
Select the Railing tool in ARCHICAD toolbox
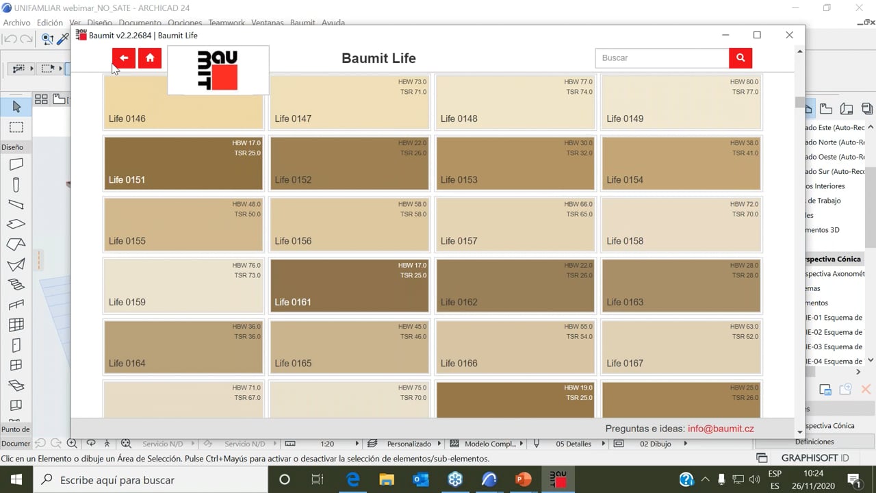pyautogui.click(x=16, y=305)
